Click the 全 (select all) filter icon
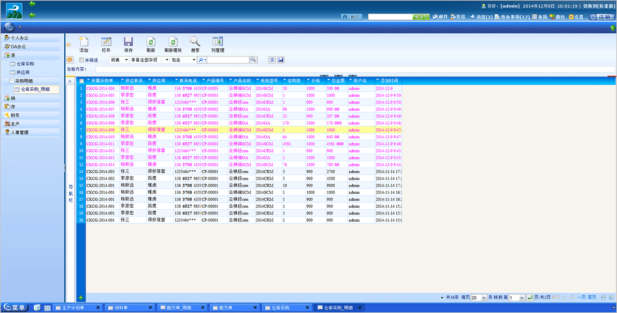Viewport: 617px width, 313px height. click(272, 60)
